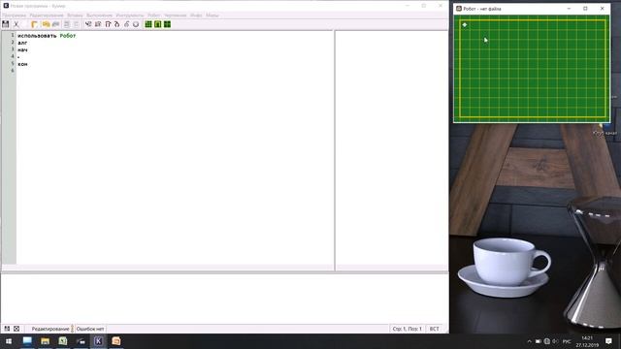This screenshot has height=349, width=621.
Task: Click the faint grayed-out page toolbar icon
Action: coord(76,24)
